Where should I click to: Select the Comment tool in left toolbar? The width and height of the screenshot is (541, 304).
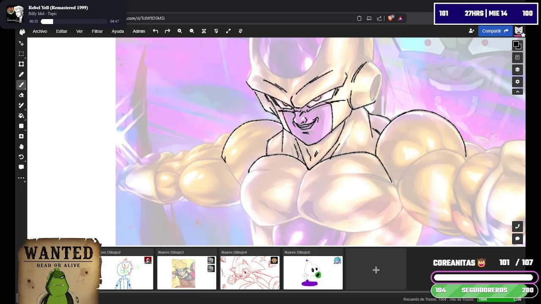click(x=21, y=167)
